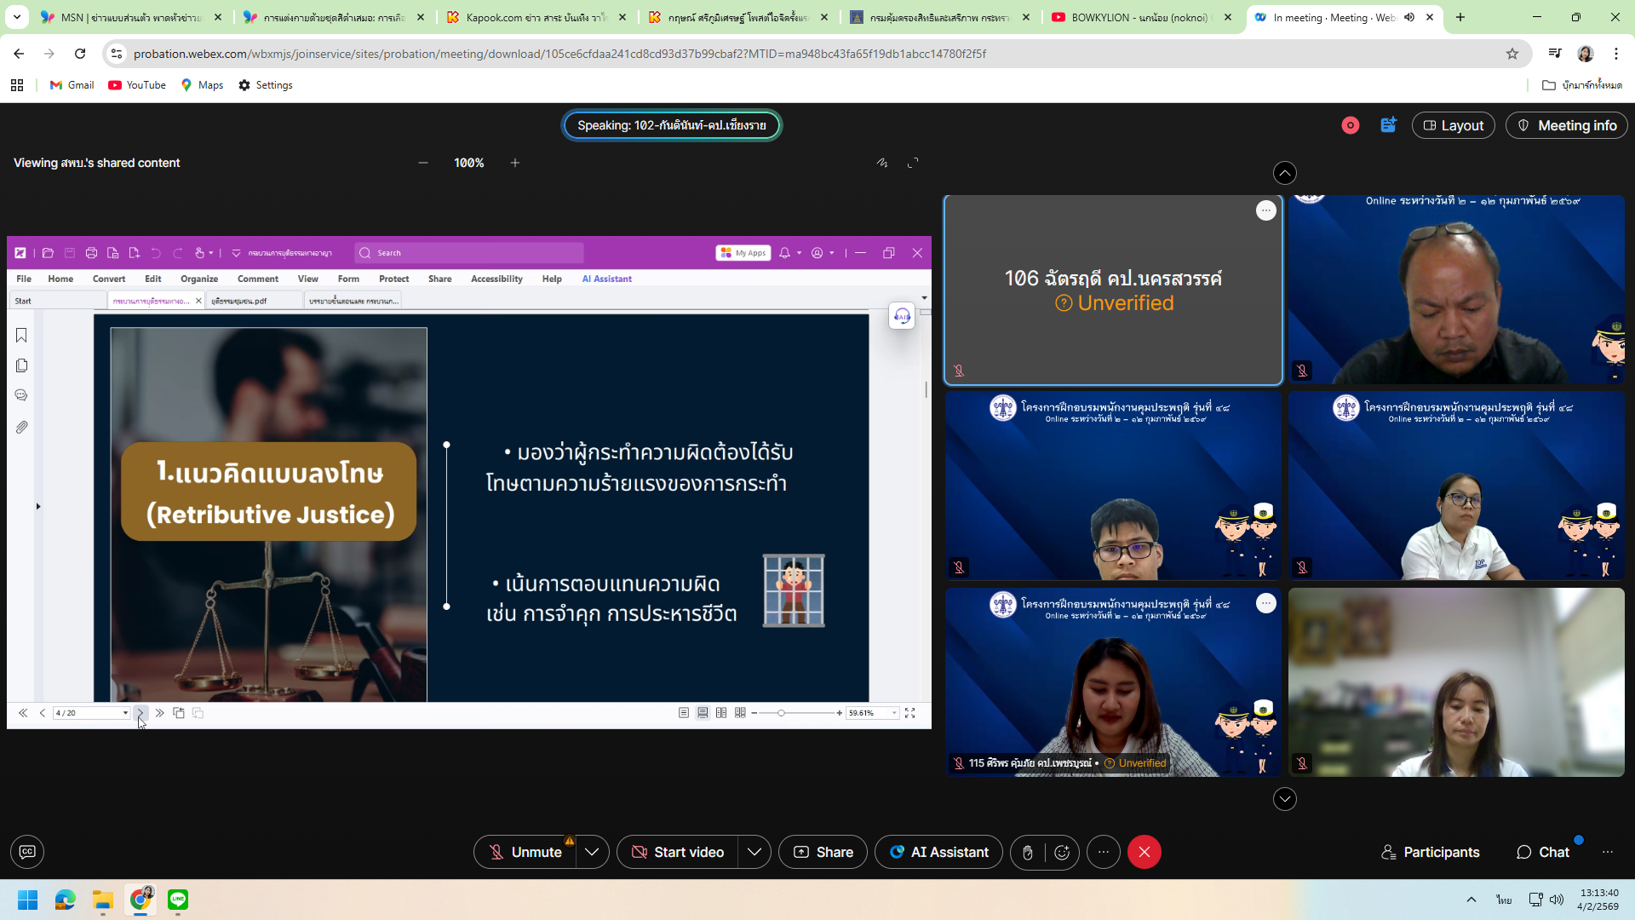Screen dimensions: 1635x920
Task: Click the red recording indicator icon
Action: [1351, 125]
